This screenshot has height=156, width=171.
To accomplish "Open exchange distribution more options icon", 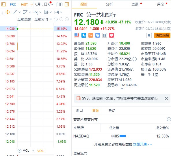I will [169, 119].
